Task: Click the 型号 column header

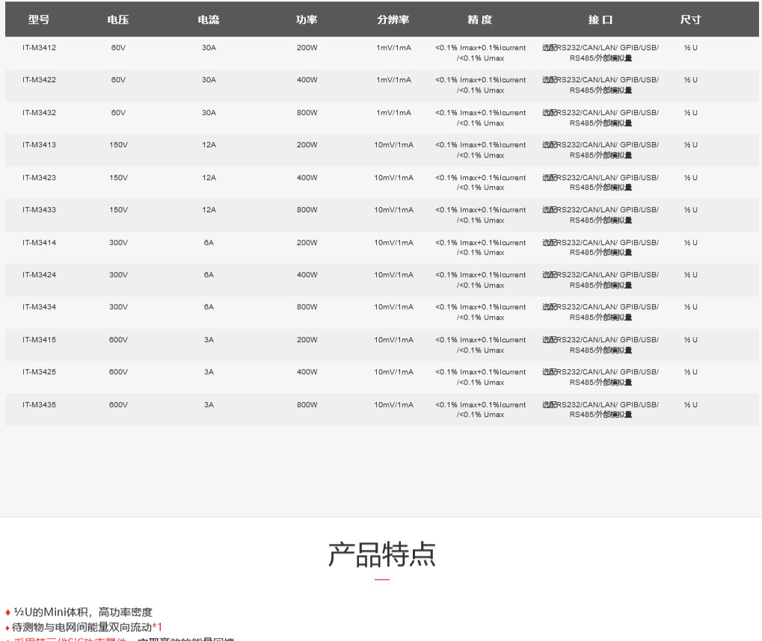Action: pos(39,20)
